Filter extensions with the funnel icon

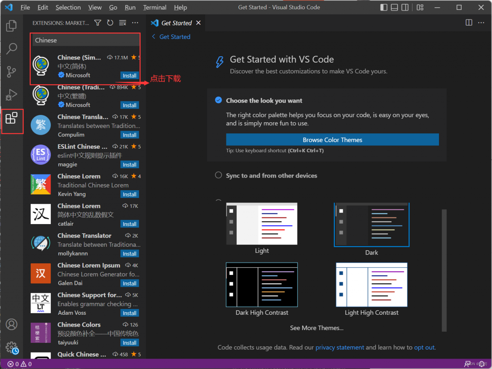[x=98, y=23]
